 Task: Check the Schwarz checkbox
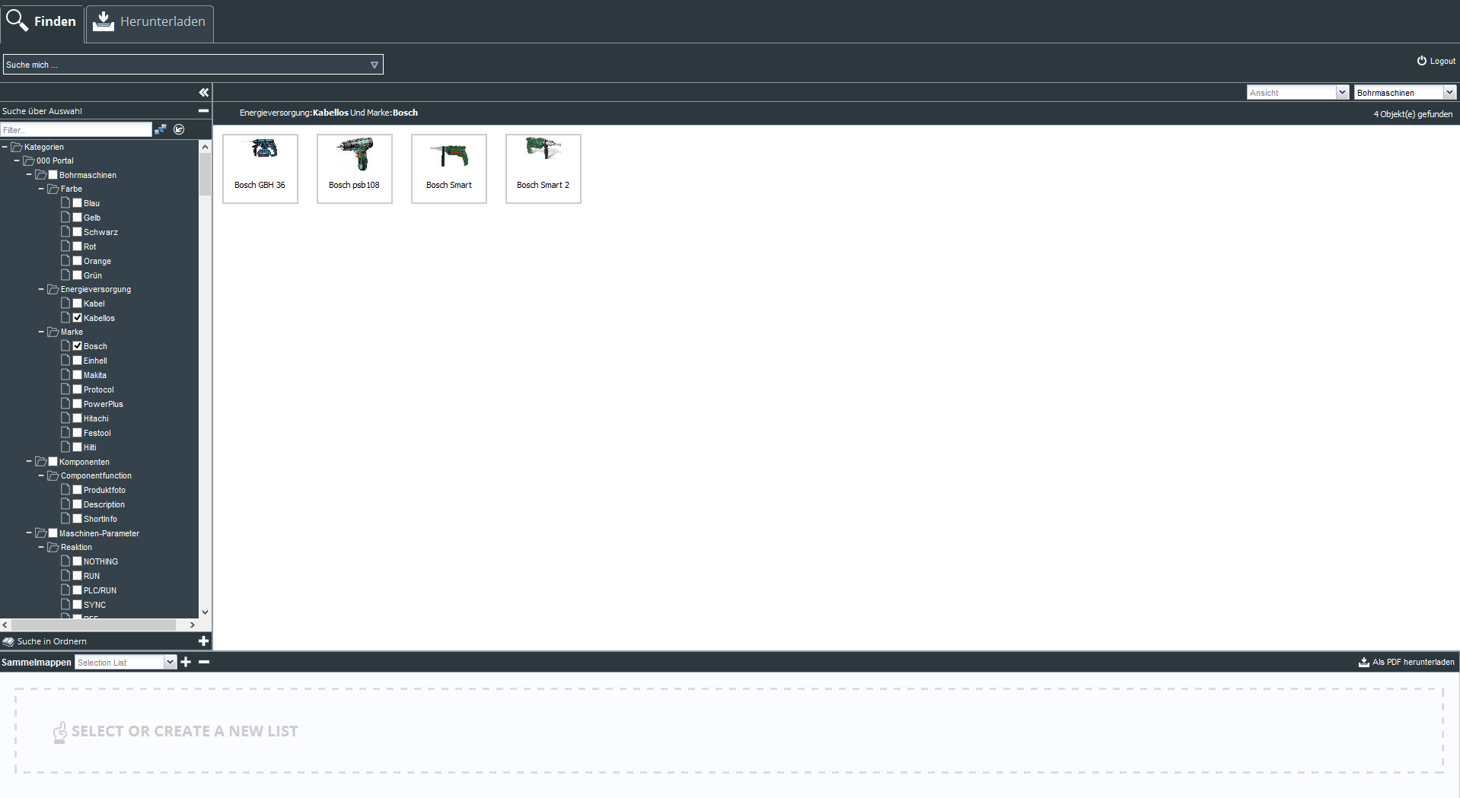pyautogui.click(x=78, y=232)
